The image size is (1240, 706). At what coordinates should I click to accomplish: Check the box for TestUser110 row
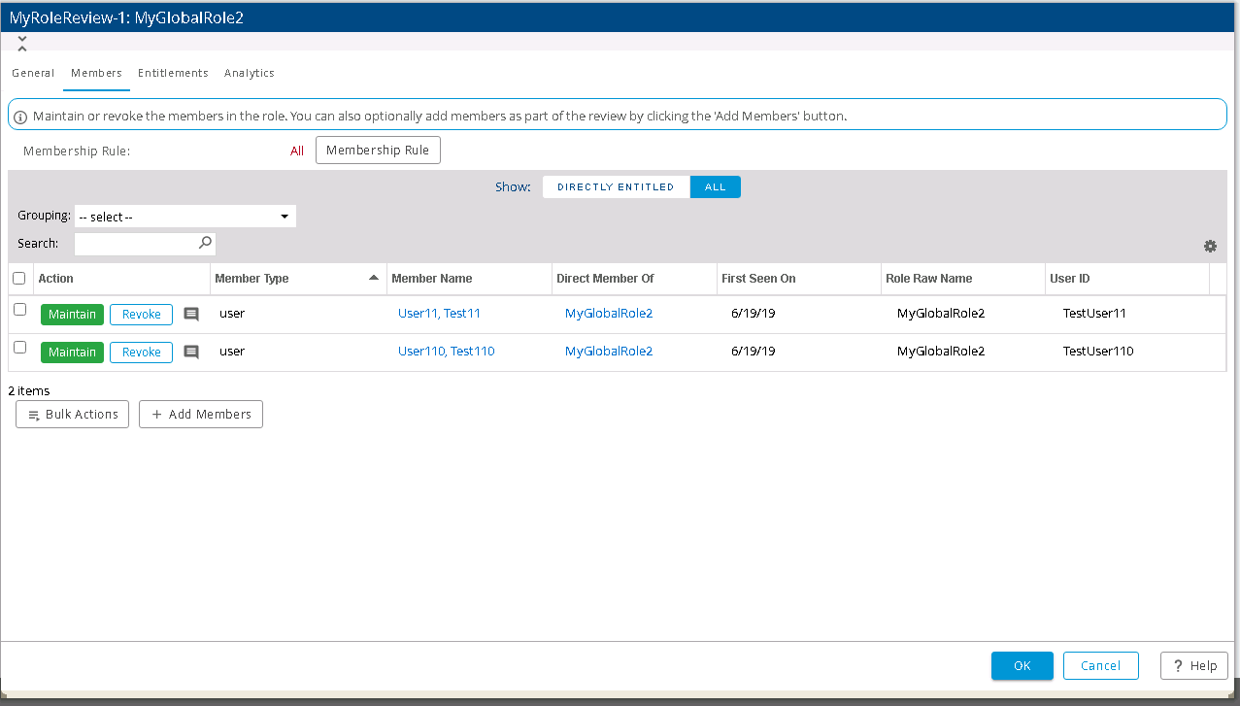pyautogui.click(x=19, y=348)
